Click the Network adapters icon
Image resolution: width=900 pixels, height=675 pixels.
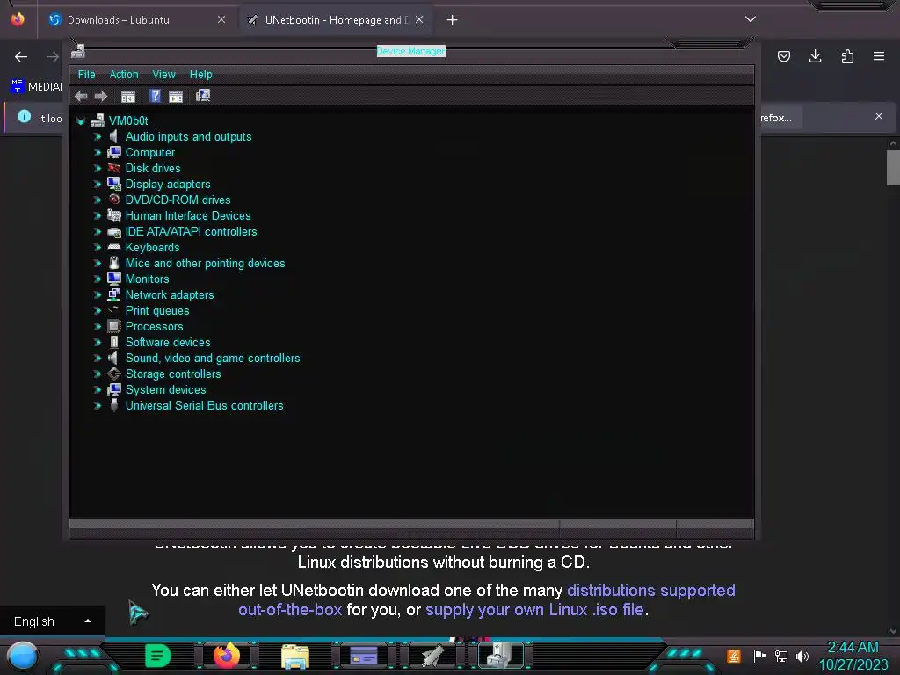(113, 294)
